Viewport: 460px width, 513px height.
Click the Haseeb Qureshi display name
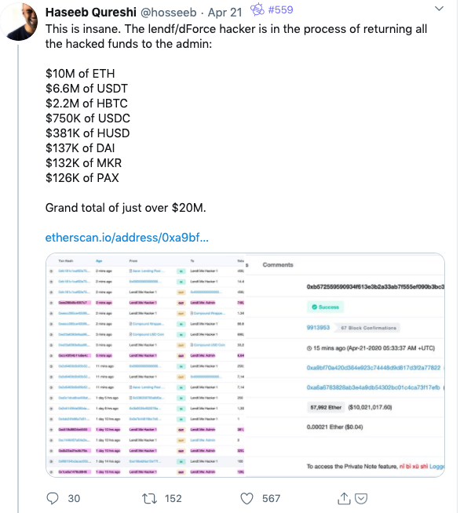91,12
